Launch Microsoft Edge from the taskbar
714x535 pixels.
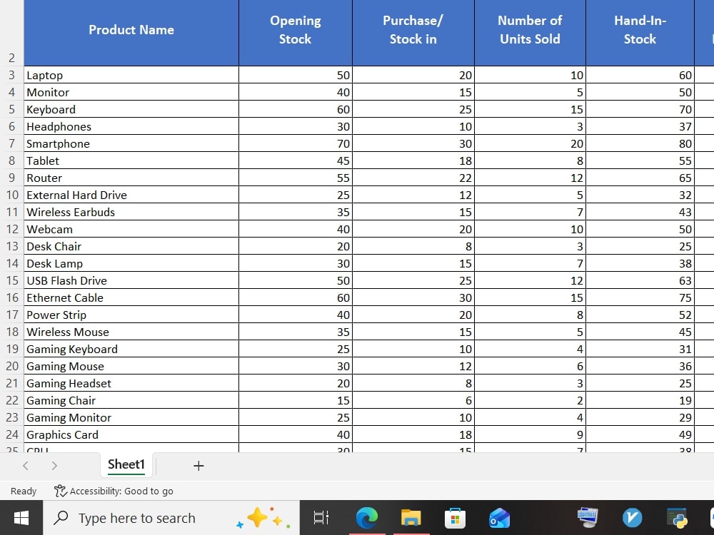click(366, 518)
